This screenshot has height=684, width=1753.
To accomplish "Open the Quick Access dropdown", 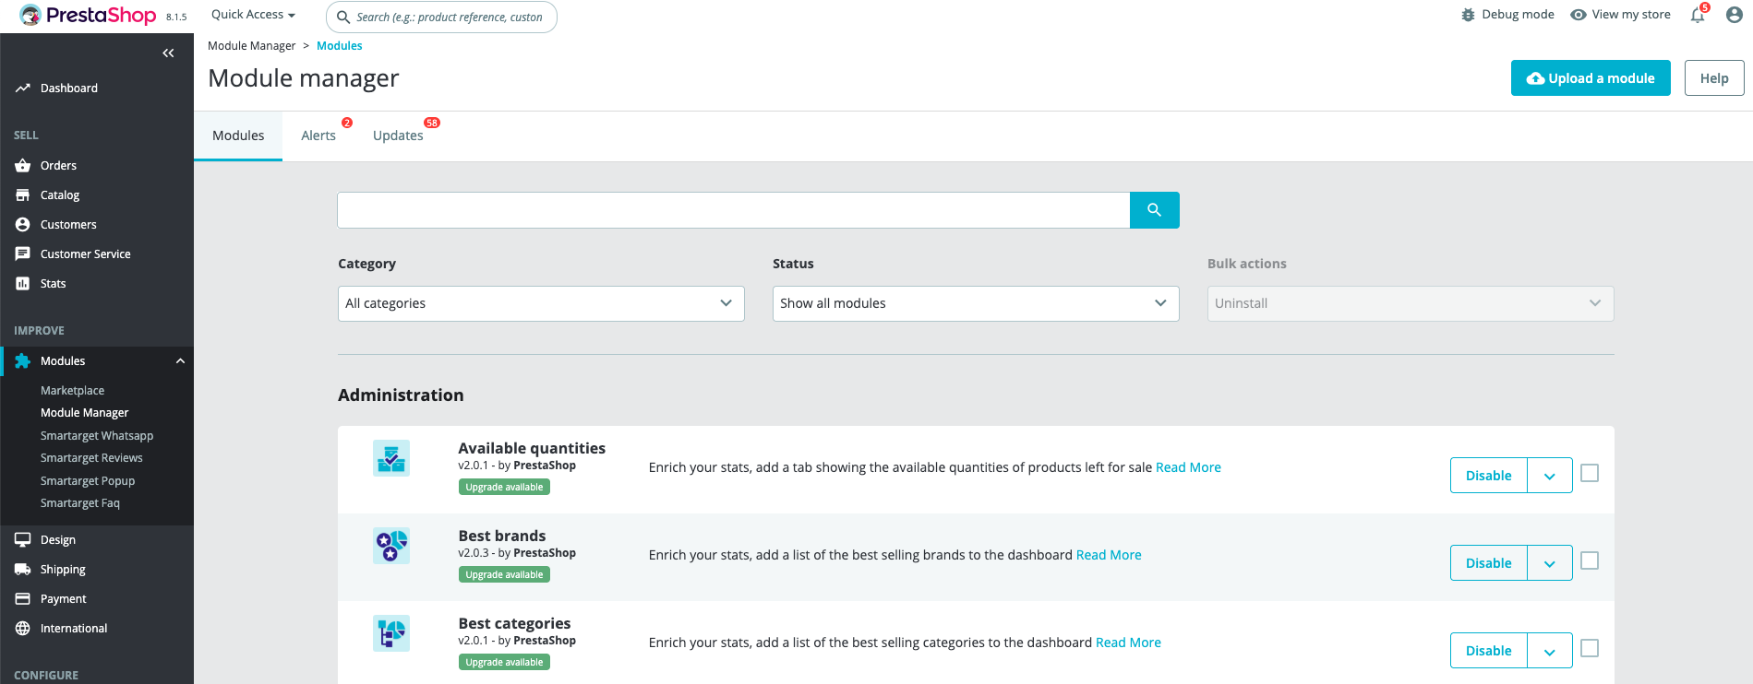I will pyautogui.click(x=253, y=15).
